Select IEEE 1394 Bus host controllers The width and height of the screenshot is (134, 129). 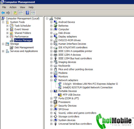tap(75, 58)
